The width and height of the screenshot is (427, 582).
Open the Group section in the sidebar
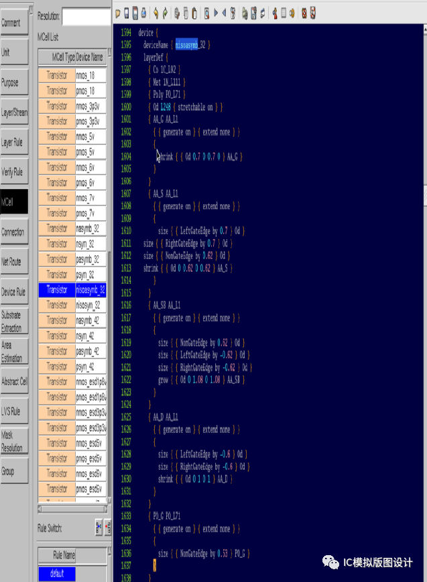[x=14, y=471]
